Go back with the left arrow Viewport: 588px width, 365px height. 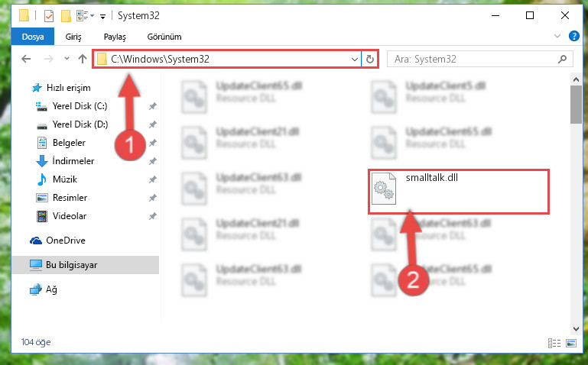click(x=26, y=59)
